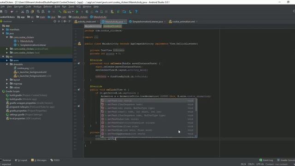
Task: Click the Cut scissors toolbar icon
Action: click(23, 12)
